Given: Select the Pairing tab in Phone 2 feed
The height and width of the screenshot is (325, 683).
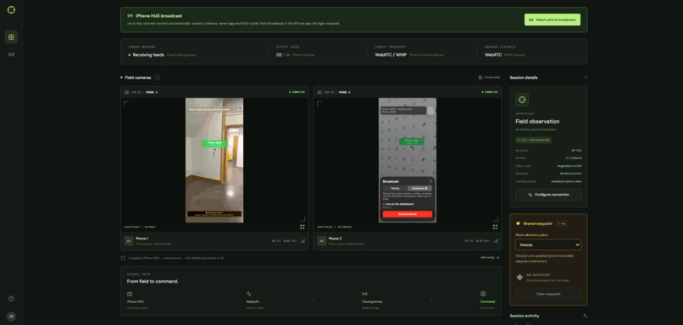Looking at the screenshot, I should tap(395, 189).
